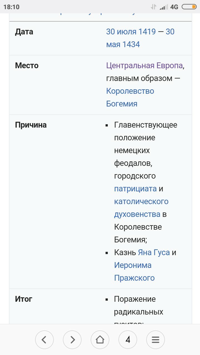
Task: Open the 'мая 1434' date link
Action: pyautogui.click(x=123, y=44)
